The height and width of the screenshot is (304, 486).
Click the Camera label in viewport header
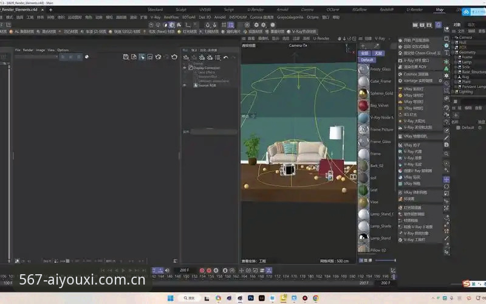point(298,46)
